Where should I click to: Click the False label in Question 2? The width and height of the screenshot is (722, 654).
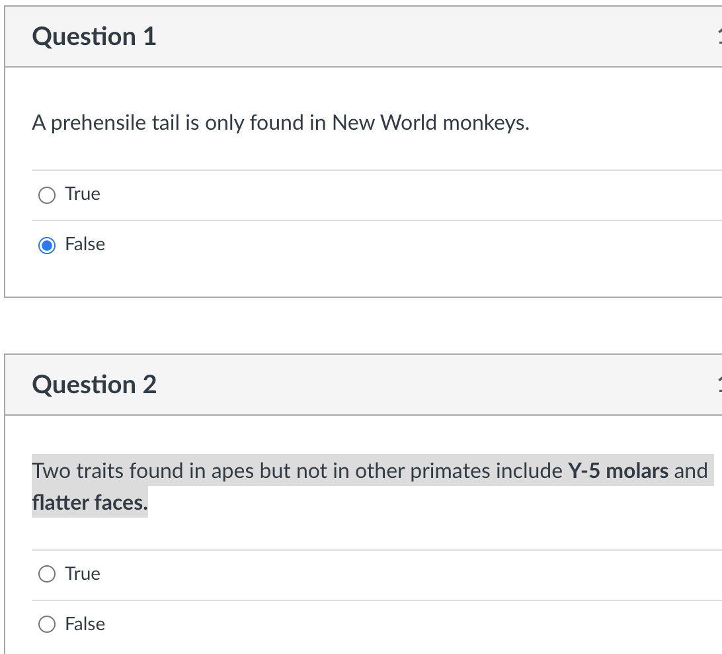85,624
